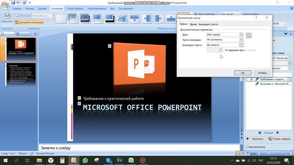Choose the wipe left arrow transition
294x165 pixels.
147,18
